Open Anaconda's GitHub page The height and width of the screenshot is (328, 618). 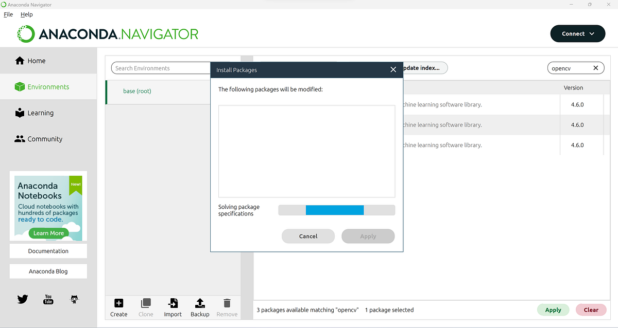[74, 299]
